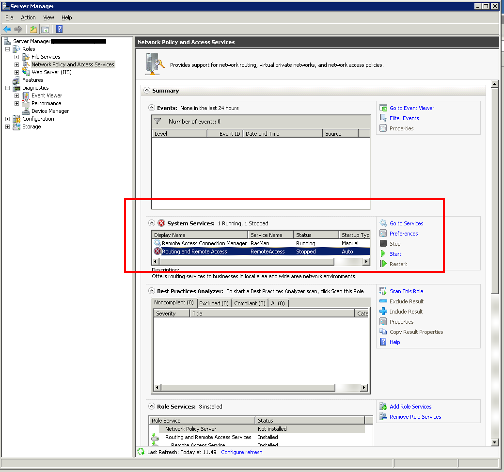
Task: Click the red error icon on Routing and Remote Access row
Action: [x=157, y=252]
